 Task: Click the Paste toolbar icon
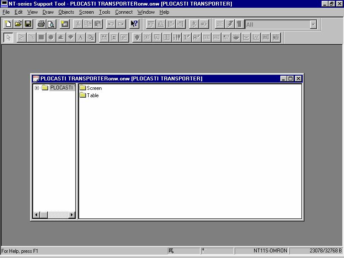pyautogui.click(x=98, y=24)
